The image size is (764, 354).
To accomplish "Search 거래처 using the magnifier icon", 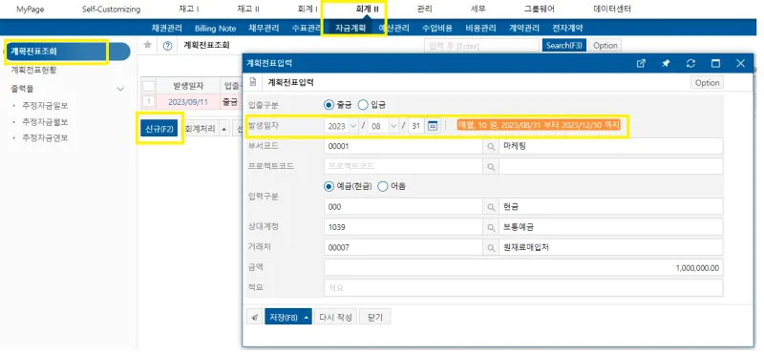I will [x=491, y=247].
